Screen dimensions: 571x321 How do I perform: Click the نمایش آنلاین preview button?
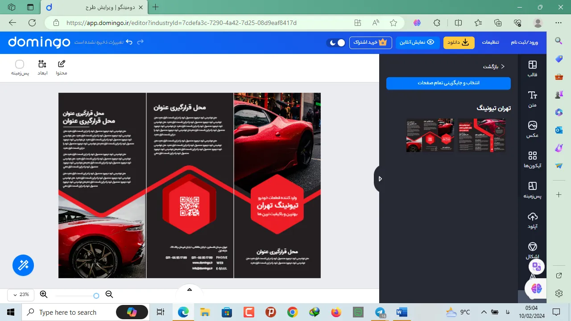coord(417,42)
